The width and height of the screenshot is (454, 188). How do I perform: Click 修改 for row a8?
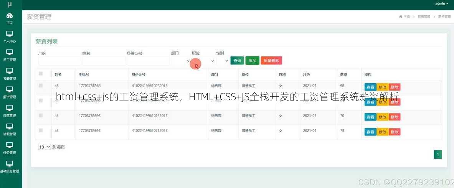click(x=383, y=87)
